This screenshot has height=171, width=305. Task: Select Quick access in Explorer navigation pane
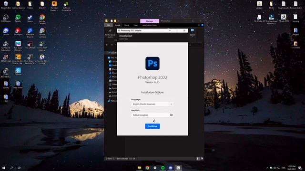point(112,53)
